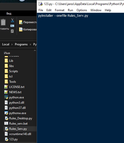Click the Paste shortcut icon
Screen dimensions: 124x143
pos(12,31)
